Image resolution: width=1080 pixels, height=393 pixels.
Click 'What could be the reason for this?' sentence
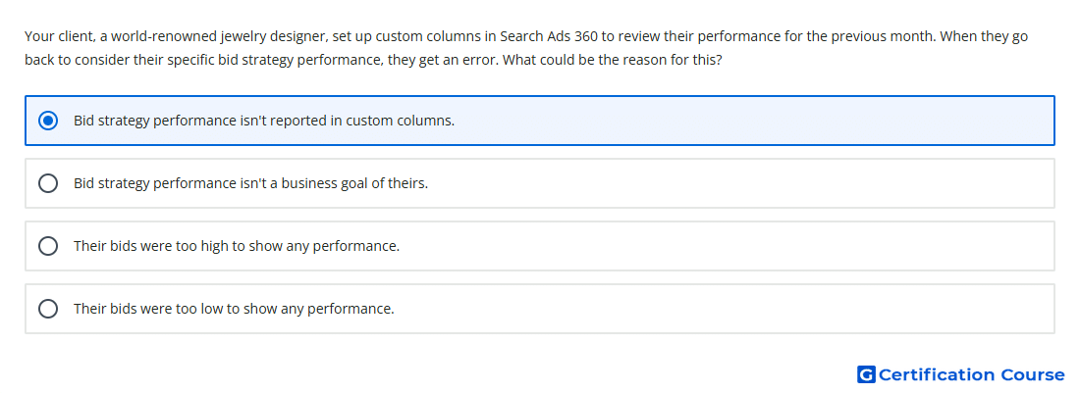613,60
